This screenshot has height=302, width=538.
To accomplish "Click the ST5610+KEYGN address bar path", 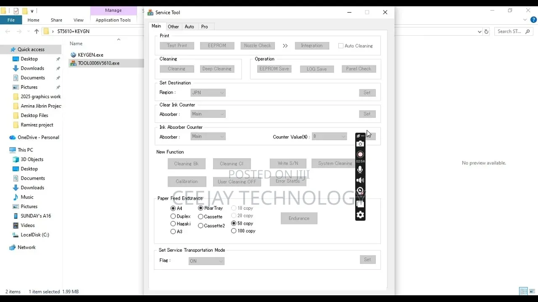I will 74,31.
